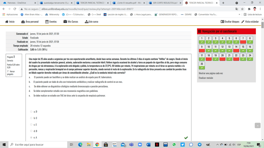Open the Inicio home link
The height and width of the screenshot is (148, 264).
click(10, 22)
